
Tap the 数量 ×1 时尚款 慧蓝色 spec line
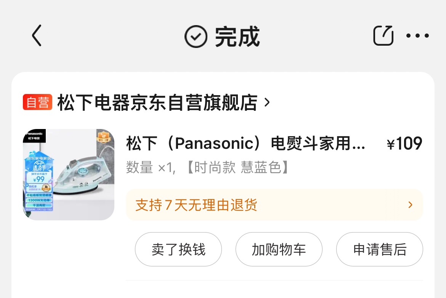point(208,167)
